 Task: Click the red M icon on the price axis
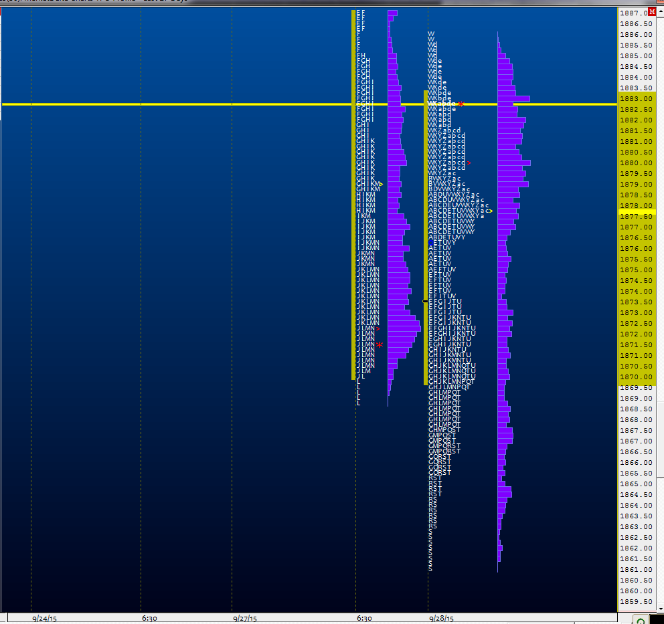pos(652,12)
